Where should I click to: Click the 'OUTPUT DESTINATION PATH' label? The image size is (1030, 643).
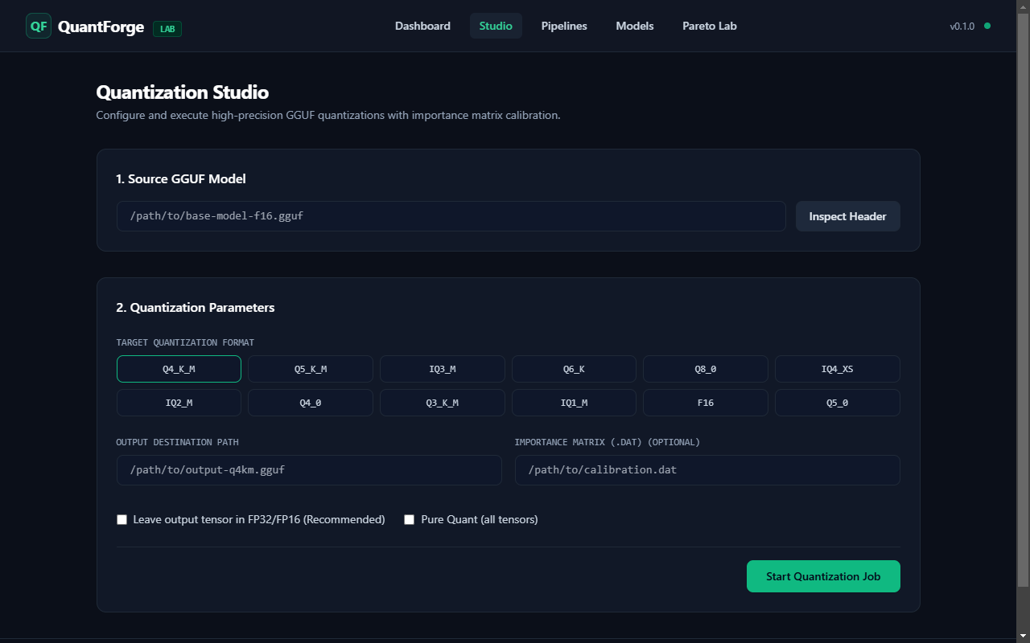[178, 442]
